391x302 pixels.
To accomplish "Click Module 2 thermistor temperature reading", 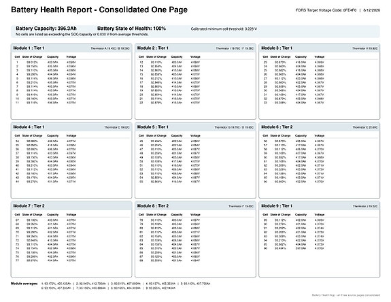I will coord(235,48).
